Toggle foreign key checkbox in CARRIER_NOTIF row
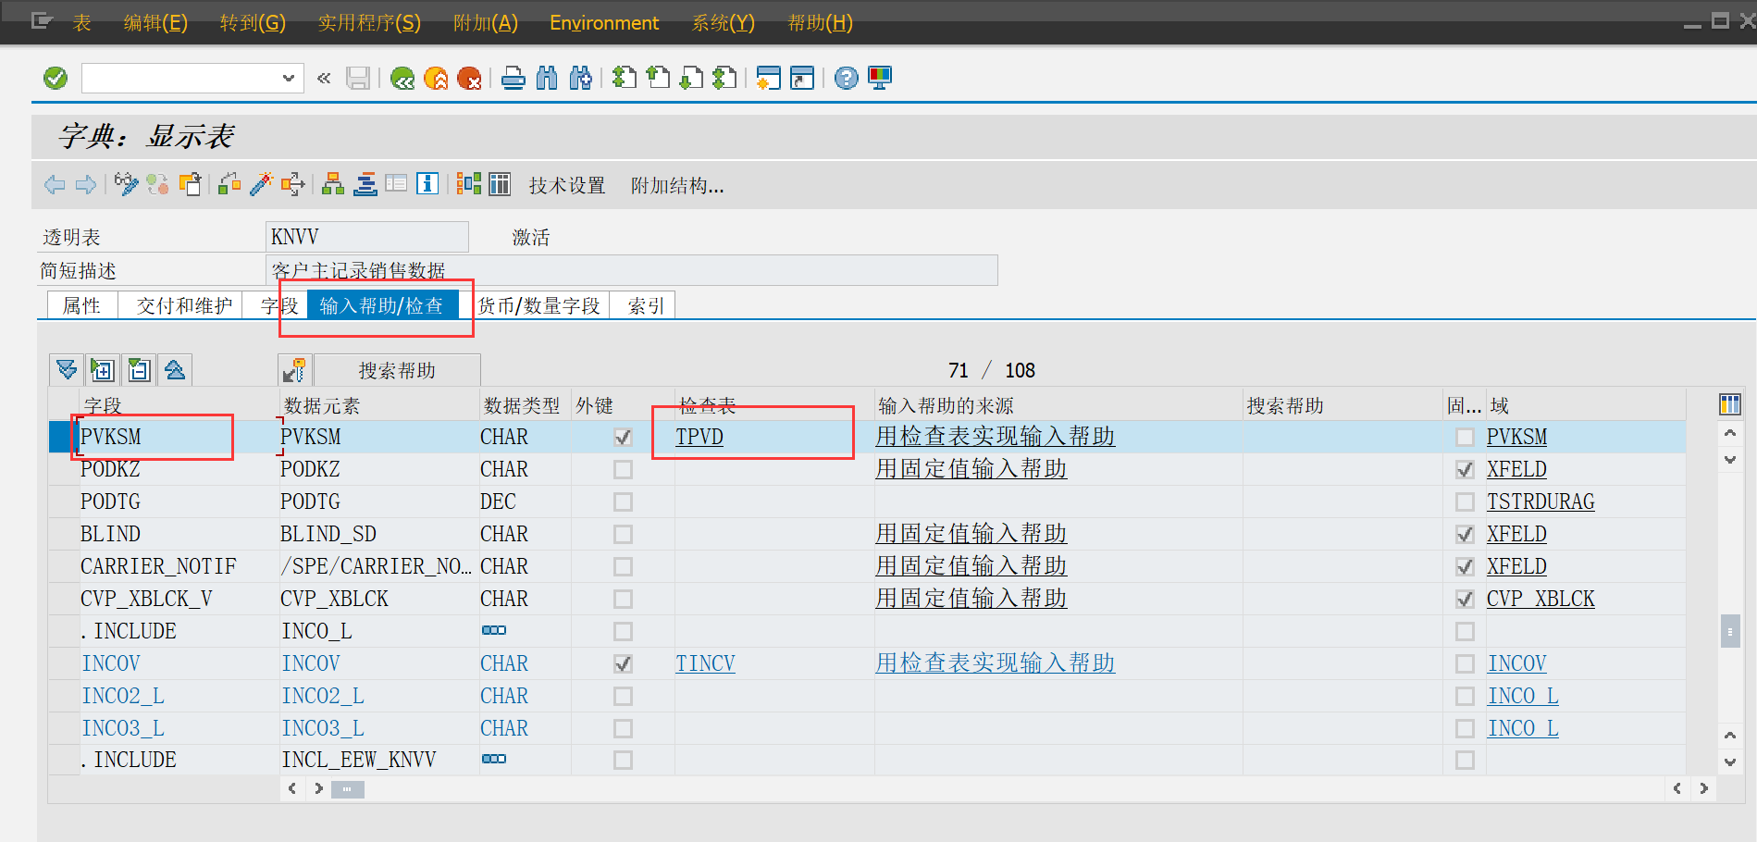 pos(624,567)
